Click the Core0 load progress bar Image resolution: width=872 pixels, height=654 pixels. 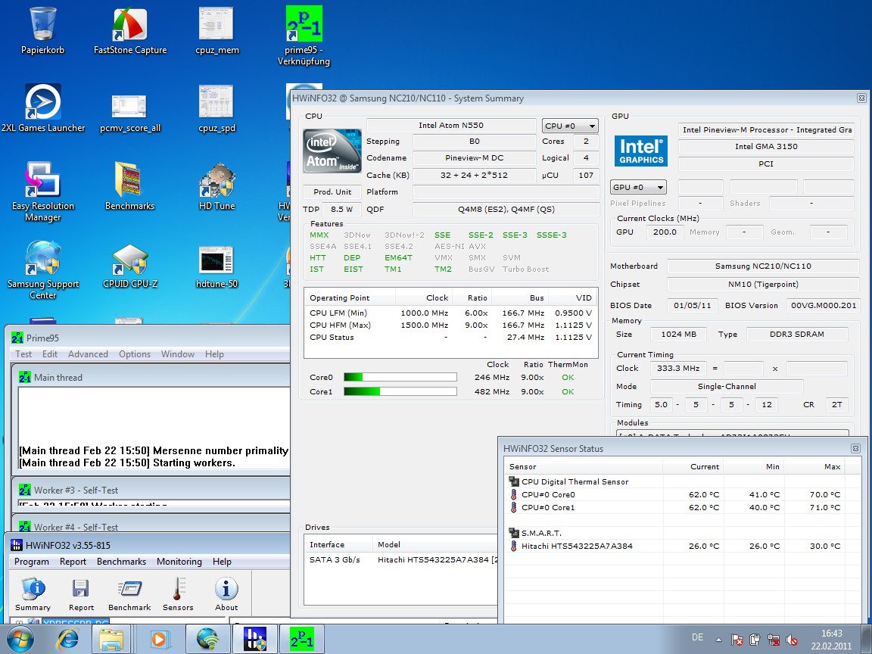point(400,377)
